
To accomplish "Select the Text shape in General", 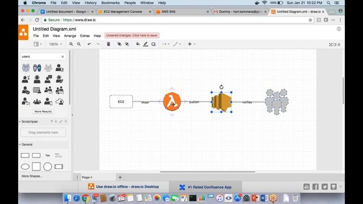I will click(x=48, y=155).
